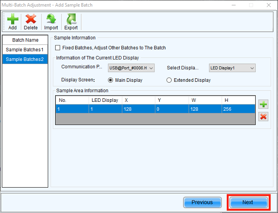The height and width of the screenshot is (213, 278).
Task: Close the Multi-Batch Adjustment window
Action: [x=268, y=5]
